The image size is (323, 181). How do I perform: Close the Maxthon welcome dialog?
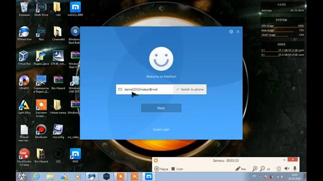(x=238, y=32)
